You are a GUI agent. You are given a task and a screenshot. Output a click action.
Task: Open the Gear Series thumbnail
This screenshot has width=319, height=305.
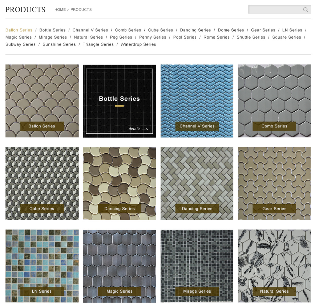click(x=274, y=183)
